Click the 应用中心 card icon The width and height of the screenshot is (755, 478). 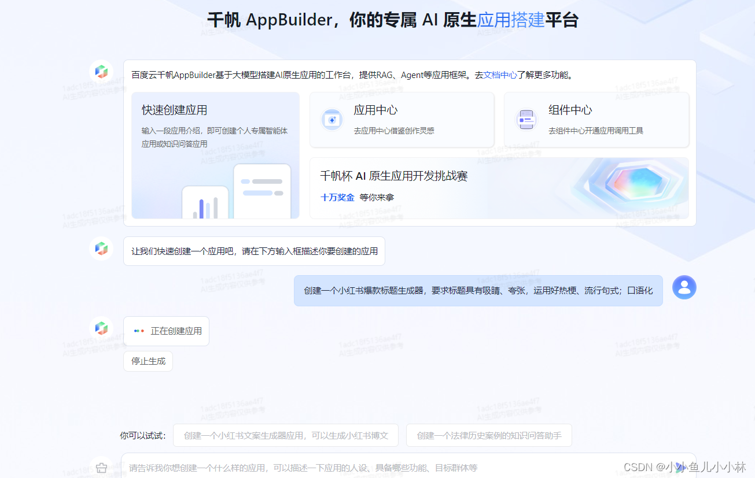point(332,120)
